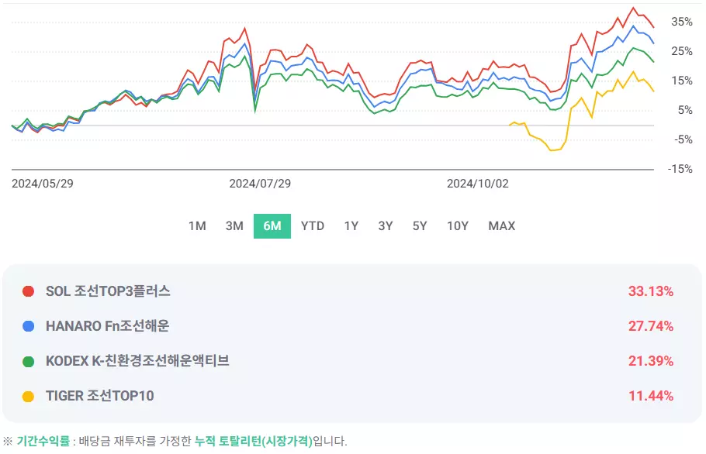Click the 누적 토탈리턴(시장가격) footnote text
Image resolution: width=706 pixels, height=454 pixels.
coord(254,441)
